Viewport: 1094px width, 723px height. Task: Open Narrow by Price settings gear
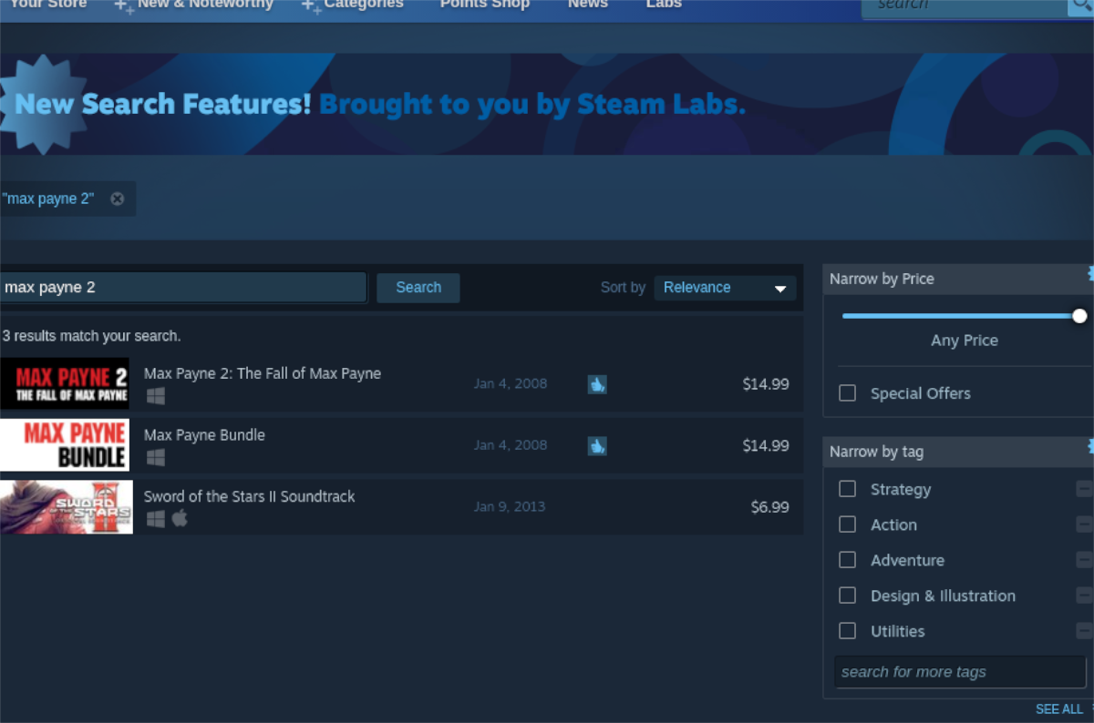1089,273
